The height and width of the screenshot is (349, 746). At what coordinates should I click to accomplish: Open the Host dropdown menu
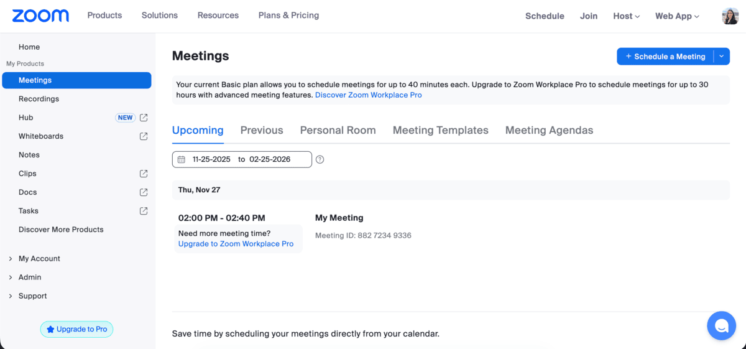[626, 16]
